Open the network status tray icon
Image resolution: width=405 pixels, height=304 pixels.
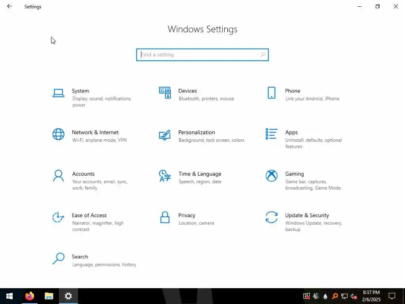tap(344, 296)
